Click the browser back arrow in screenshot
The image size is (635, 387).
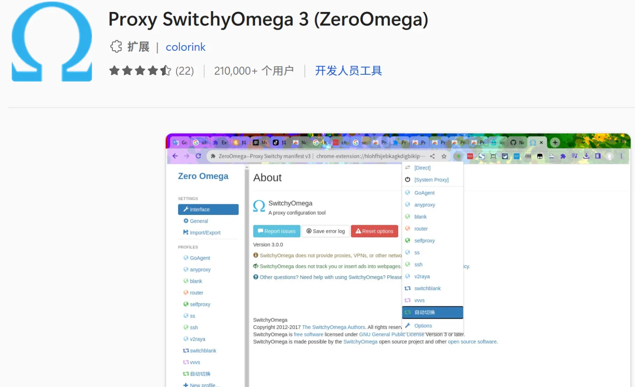tap(175, 156)
